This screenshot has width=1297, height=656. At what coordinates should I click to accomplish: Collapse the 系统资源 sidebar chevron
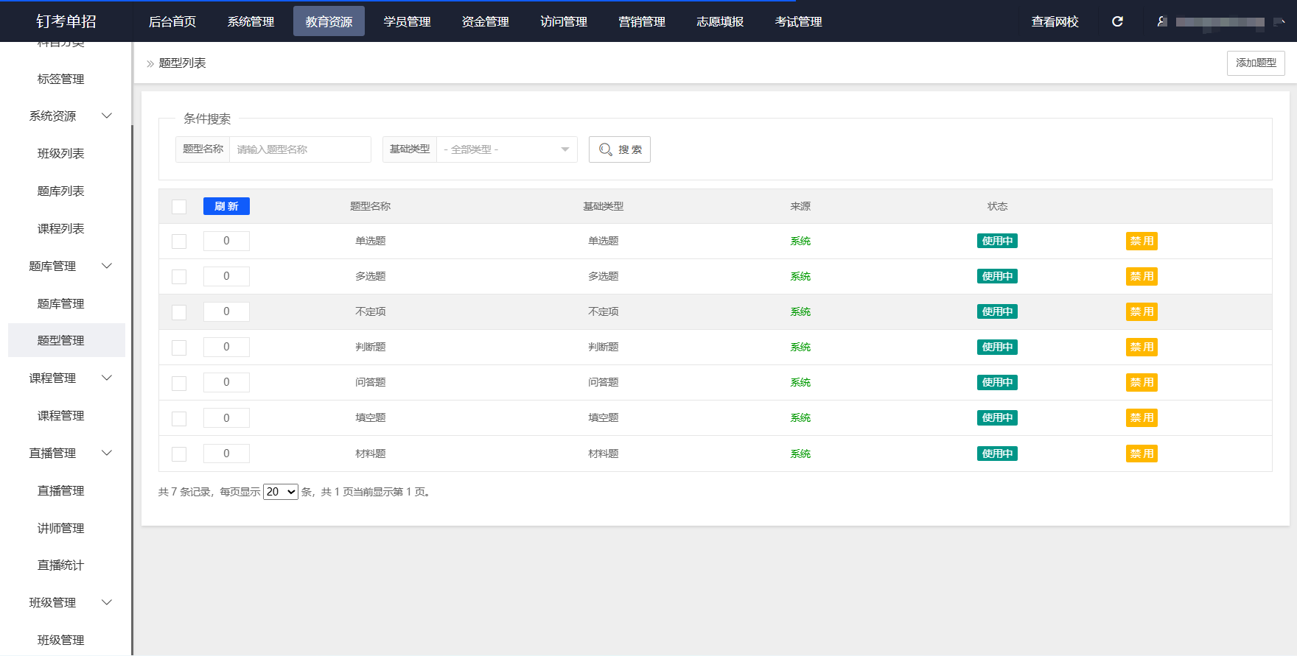107,116
